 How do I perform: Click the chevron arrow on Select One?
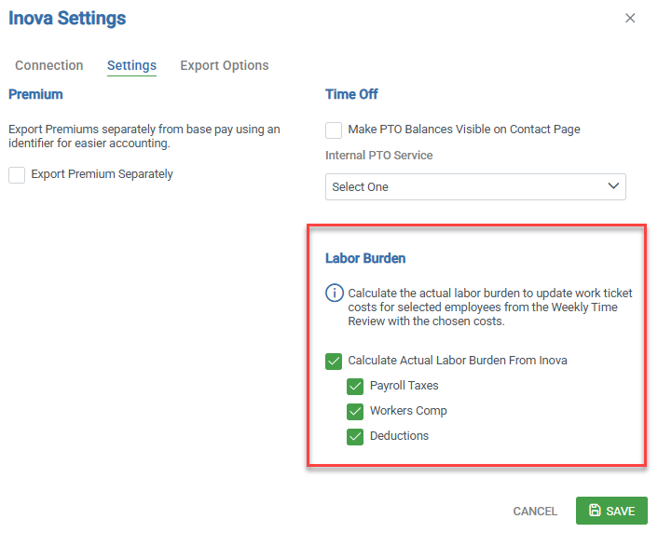click(613, 186)
